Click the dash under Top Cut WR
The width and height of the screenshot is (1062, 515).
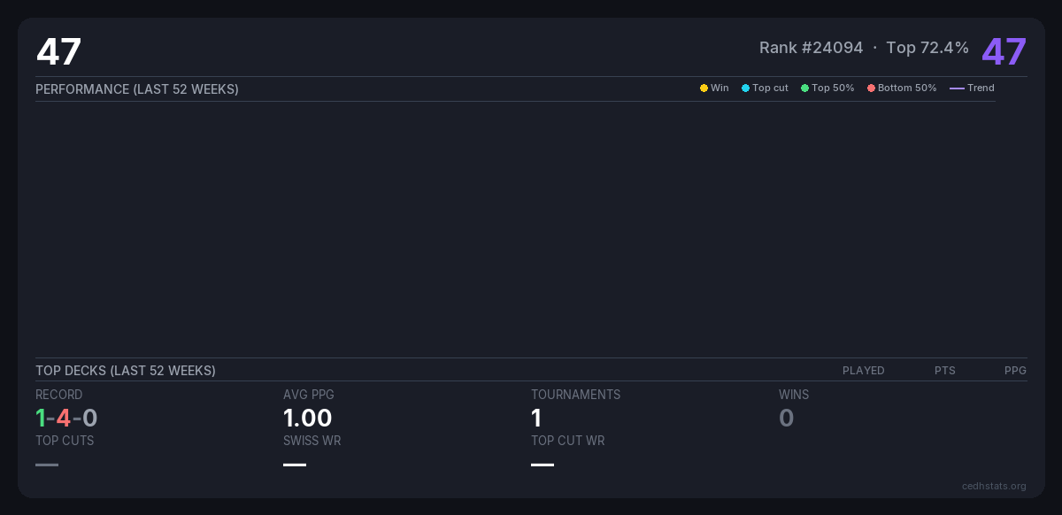pos(543,465)
